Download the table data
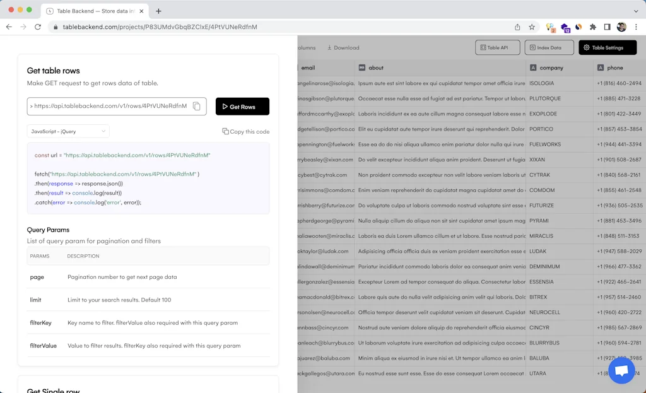Viewport: 646px width, 393px height. click(x=344, y=47)
